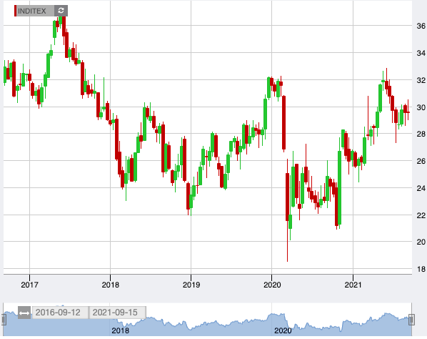Click the 2020 marker in the navigator overview
427x339 pixels.
tap(283, 330)
